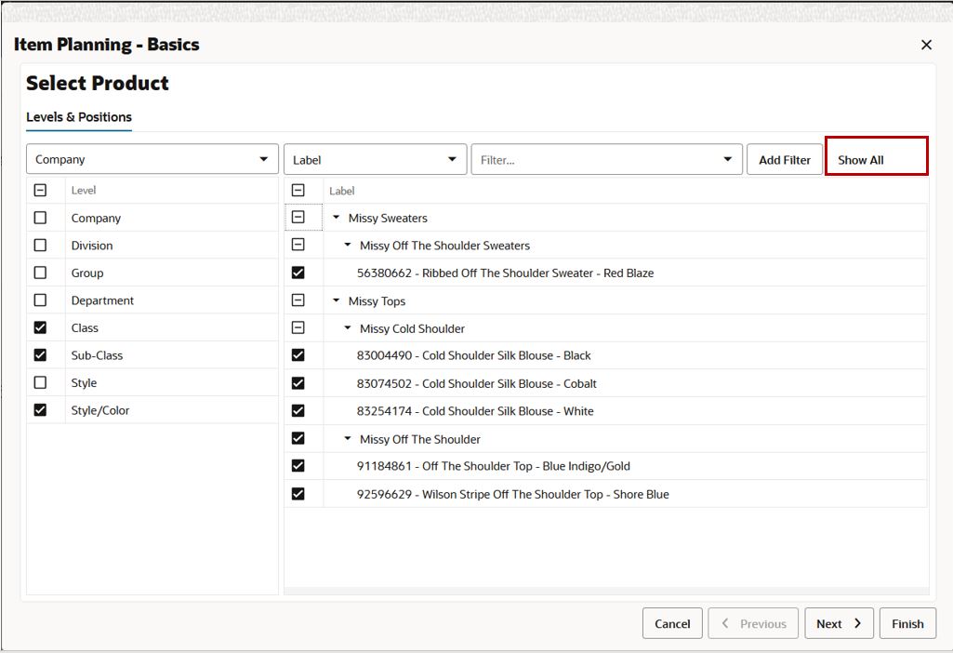
Task: Click the Department level name
Action: (x=102, y=301)
